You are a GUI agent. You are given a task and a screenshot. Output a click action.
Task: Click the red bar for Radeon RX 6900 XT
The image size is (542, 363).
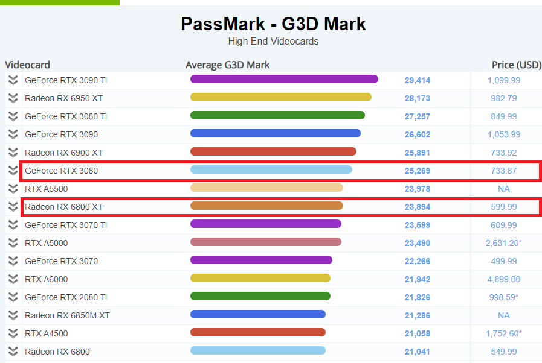[x=273, y=151]
